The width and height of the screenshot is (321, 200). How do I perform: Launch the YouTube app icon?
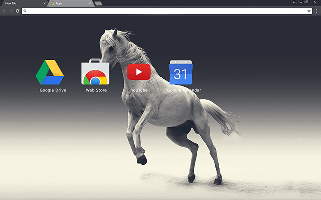click(x=139, y=72)
